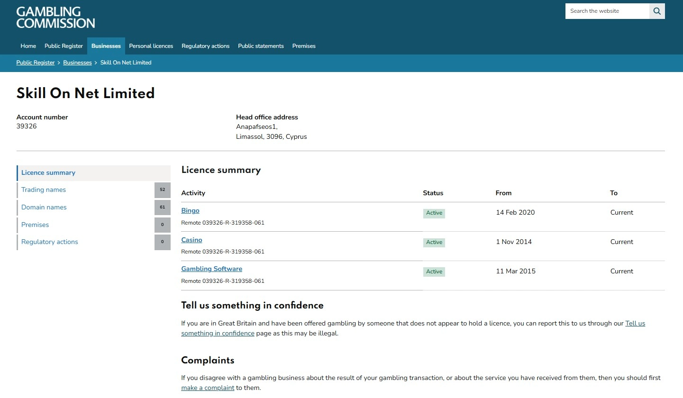Click Public Register breadcrumb link

coord(36,63)
